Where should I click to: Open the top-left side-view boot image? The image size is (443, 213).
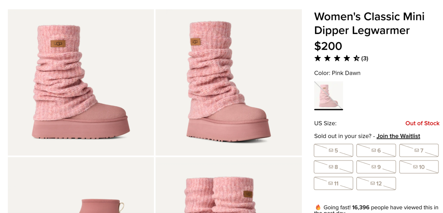click(x=81, y=82)
